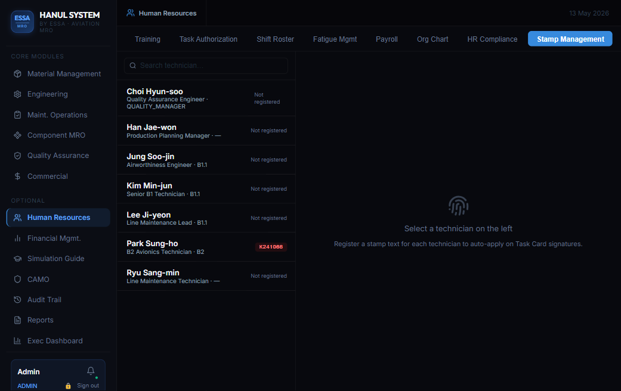The image size is (621, 391).
Task: Click the Material Management cube icon
Action: click(17, 73)
